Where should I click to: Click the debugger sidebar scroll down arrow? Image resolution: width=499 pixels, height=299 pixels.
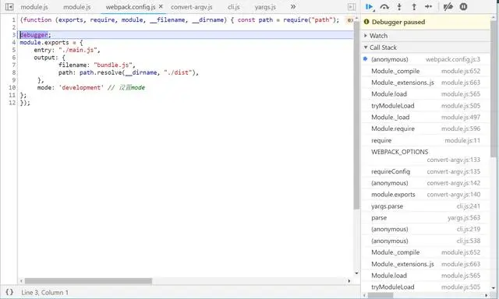click(x=494, y=288)
